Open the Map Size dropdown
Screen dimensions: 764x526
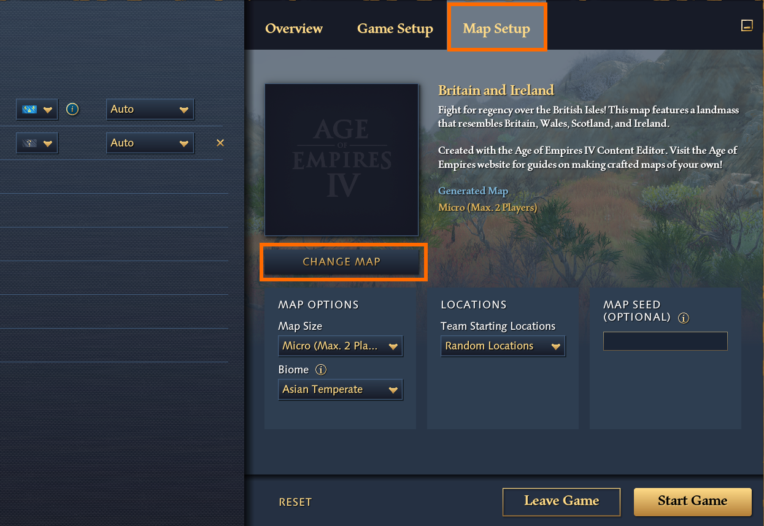341,346
